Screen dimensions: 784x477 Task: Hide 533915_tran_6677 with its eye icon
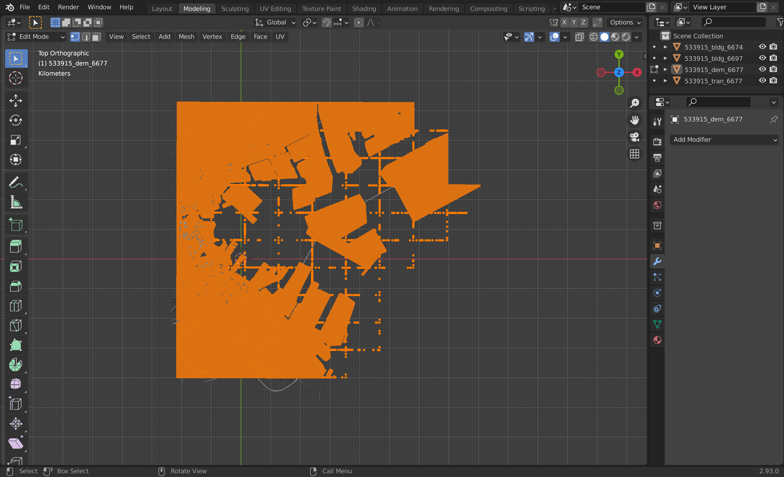762,80
